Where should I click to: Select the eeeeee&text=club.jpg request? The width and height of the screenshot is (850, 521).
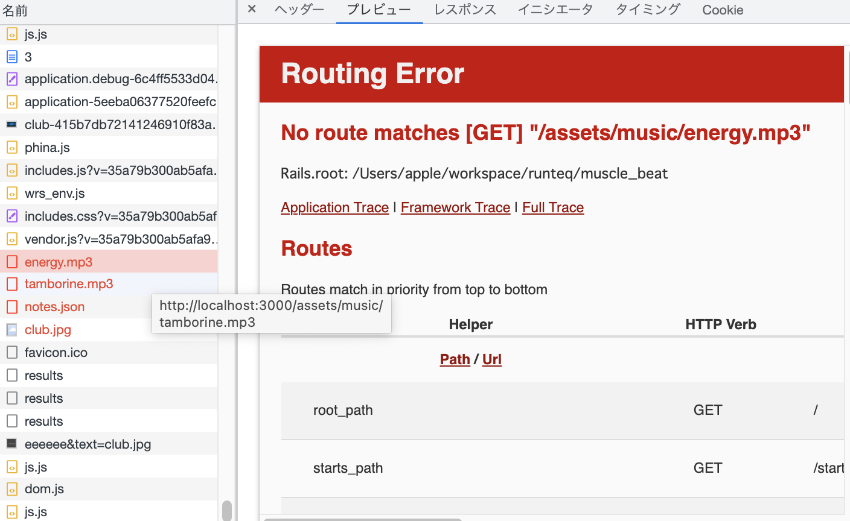[x=109, y=444]
